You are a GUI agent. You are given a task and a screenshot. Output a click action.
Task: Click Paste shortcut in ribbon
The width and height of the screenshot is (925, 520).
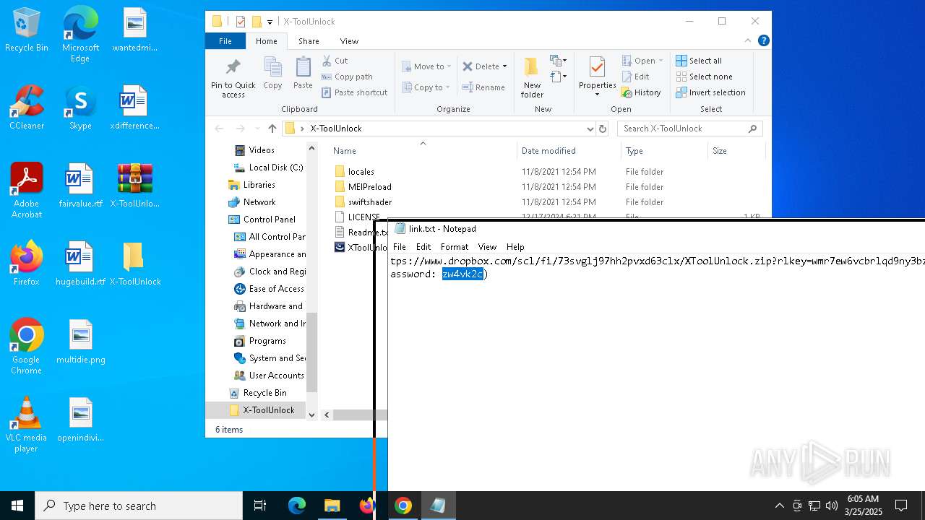(354, 92)
